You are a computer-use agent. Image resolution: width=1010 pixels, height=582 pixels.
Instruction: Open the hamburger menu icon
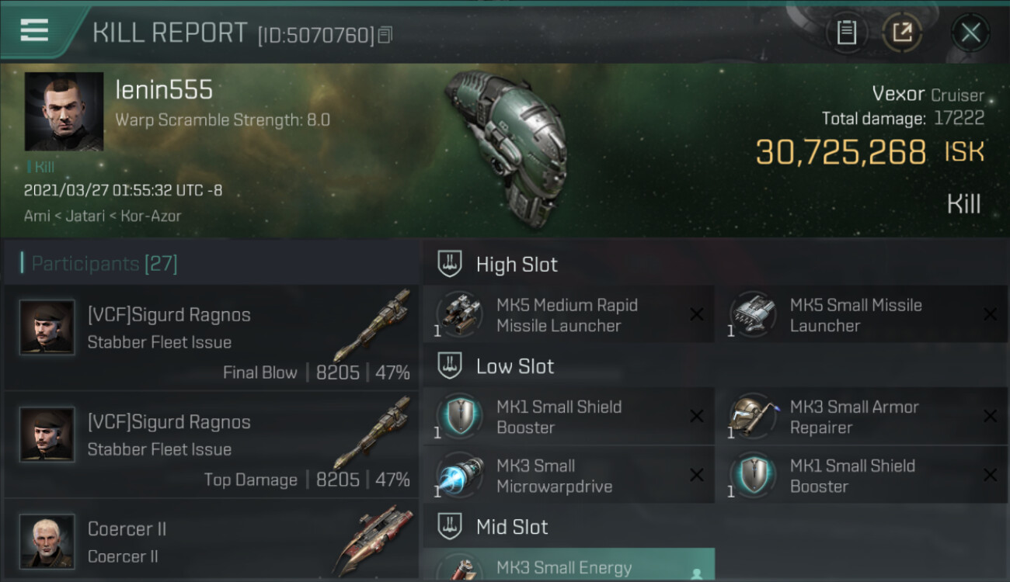34,30
